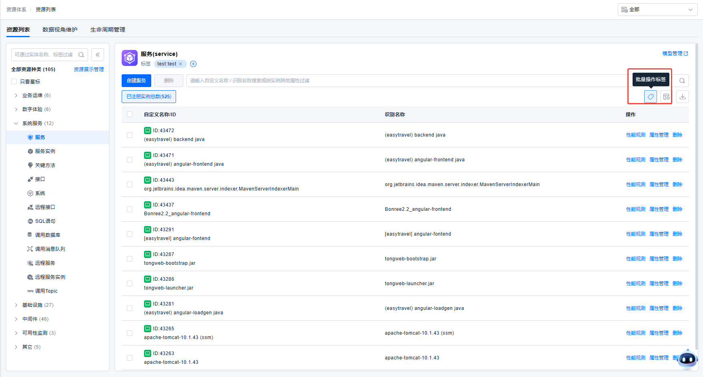This screenshot has height=377, width=703.
Task: Click the external link icon beside 模型管理
Action: click(686, 54)
